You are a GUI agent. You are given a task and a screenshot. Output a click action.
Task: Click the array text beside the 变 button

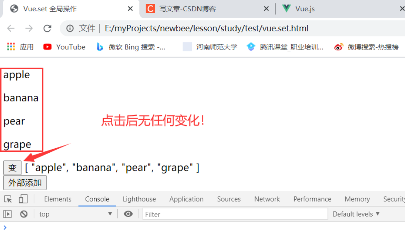click(x=112, y=168)
